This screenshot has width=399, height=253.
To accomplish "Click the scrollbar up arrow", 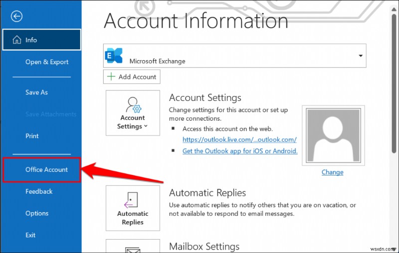I will tap(394, 8).
